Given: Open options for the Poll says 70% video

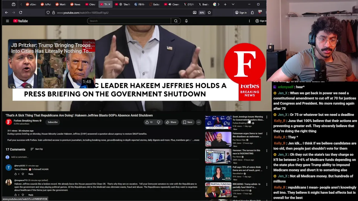Looking at the screenshot, I should pyautogui.click(x=267, y=167).
